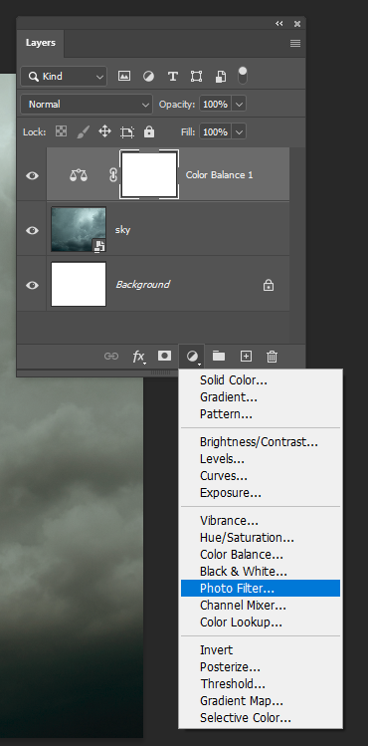Select the sky layer thumbnail
The width and height of the screenshot is (368, 746).
(x=79, y=229)
